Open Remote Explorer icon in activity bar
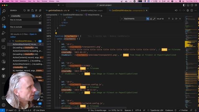The image size is (199, 112). 3,47
